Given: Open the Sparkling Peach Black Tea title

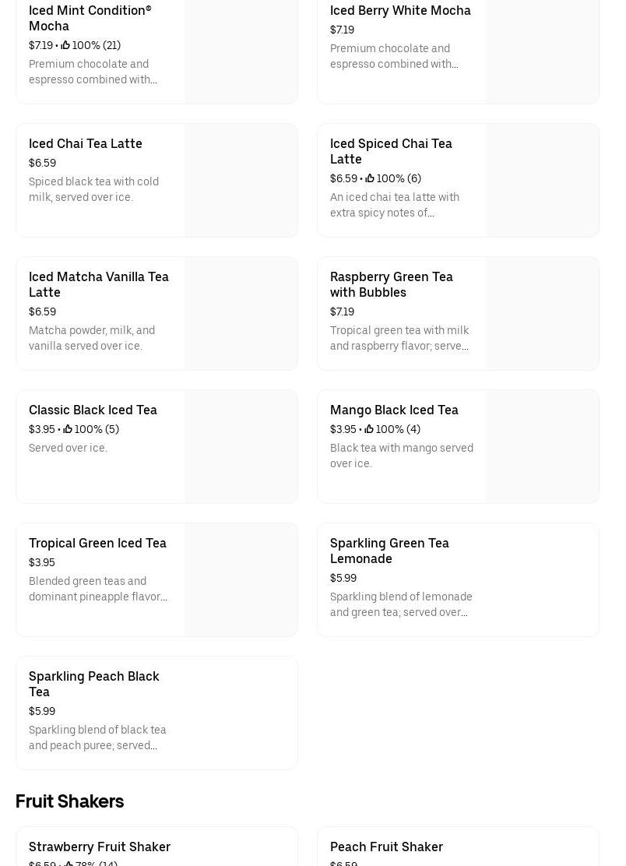Looking at the screenshot, I should (x=94, y=684).
